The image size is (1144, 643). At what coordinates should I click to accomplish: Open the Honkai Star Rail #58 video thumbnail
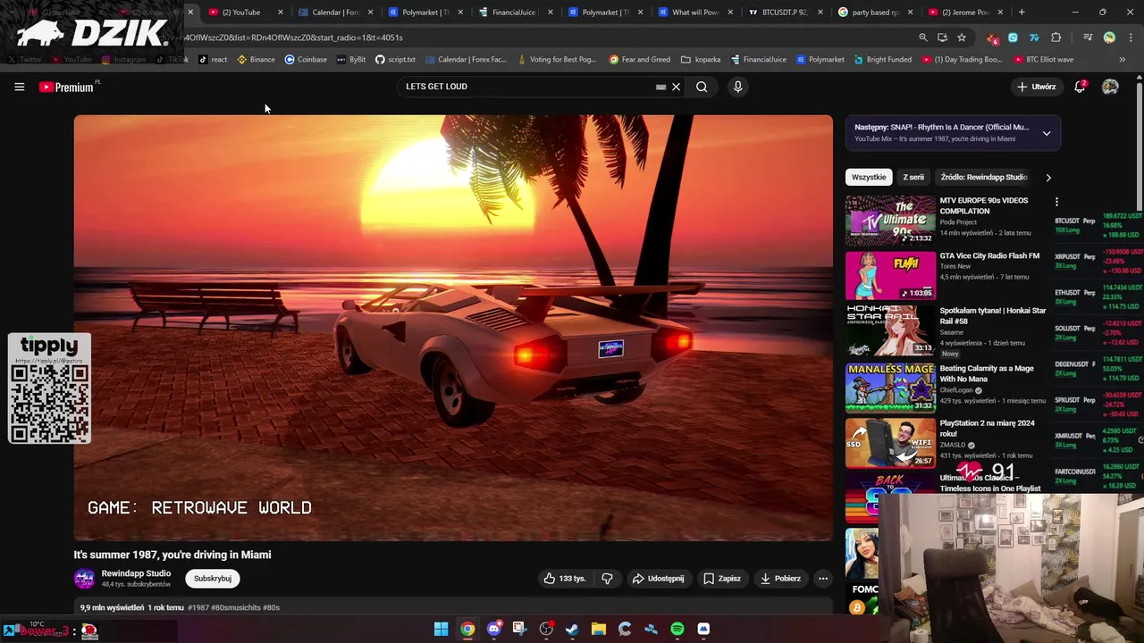(x=890, y=330)
